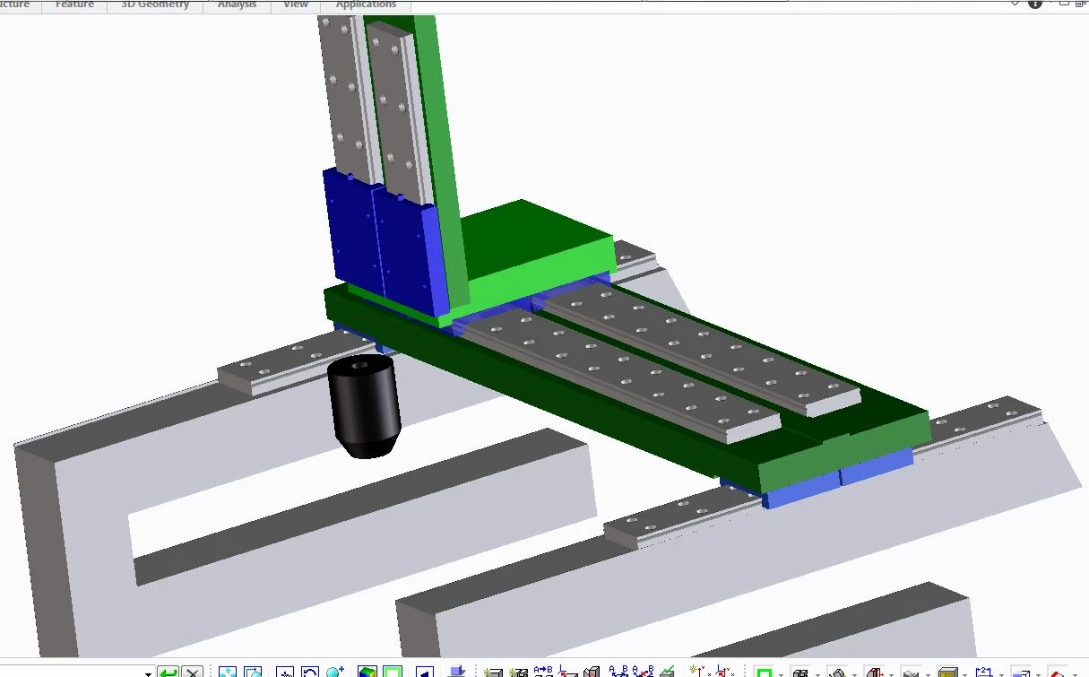
Task: Click the dimension icon labeled 2
Action: point(984,671)
